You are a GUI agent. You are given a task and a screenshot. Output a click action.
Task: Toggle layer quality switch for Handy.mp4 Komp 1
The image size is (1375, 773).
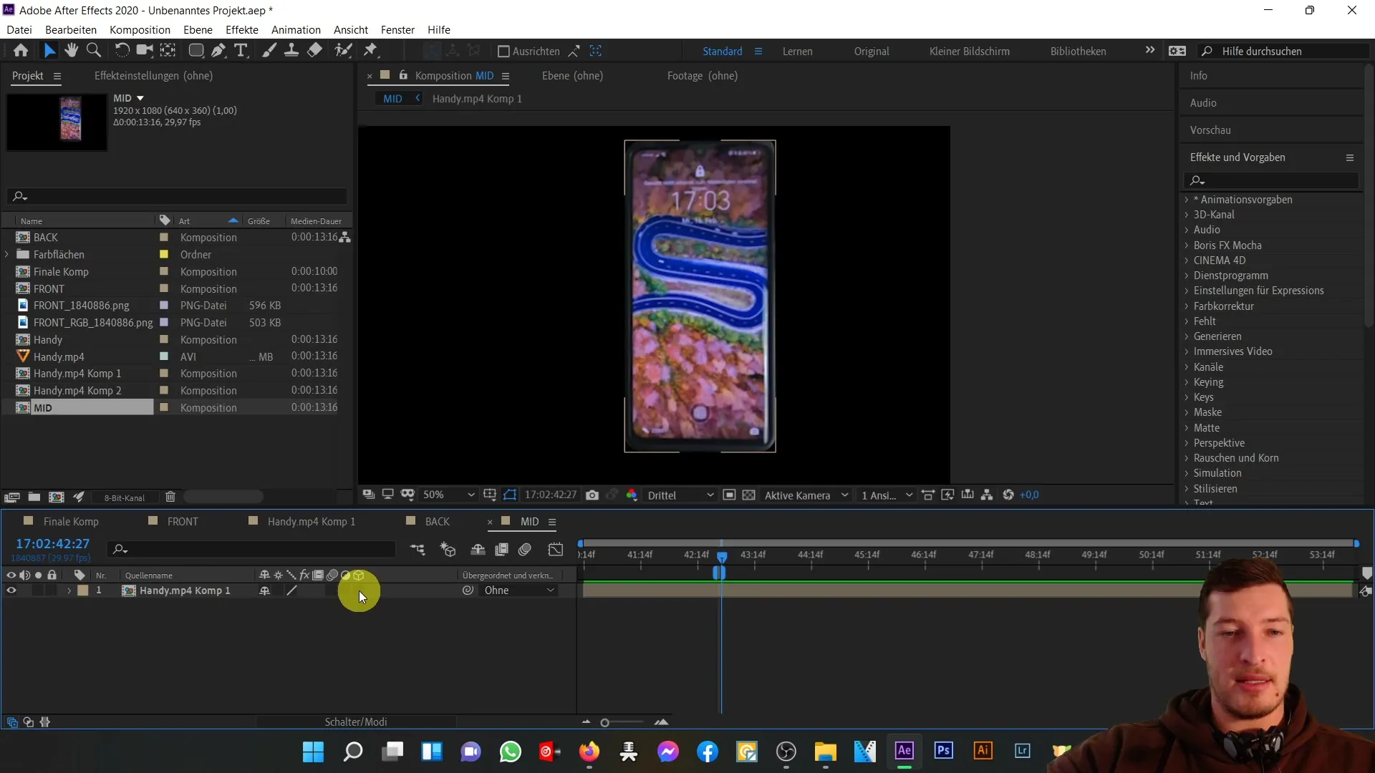click(x=291, y=590)
